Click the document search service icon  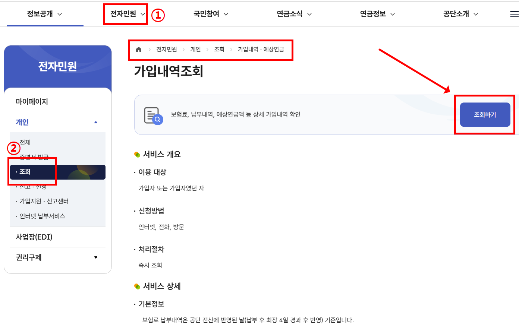[x=154, y=114]
